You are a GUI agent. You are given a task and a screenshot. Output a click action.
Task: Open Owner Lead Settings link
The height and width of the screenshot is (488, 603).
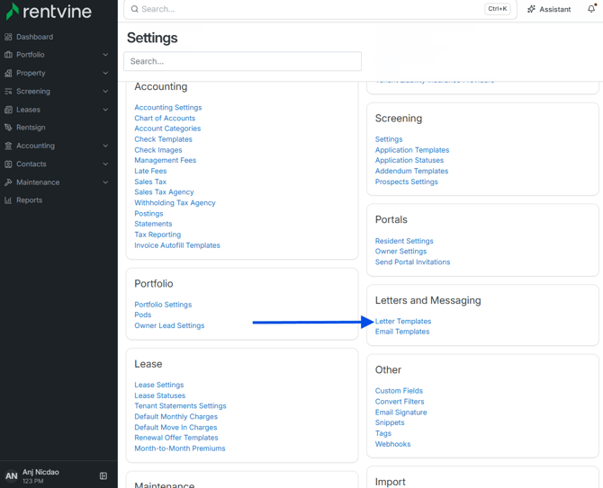(169, 325)
